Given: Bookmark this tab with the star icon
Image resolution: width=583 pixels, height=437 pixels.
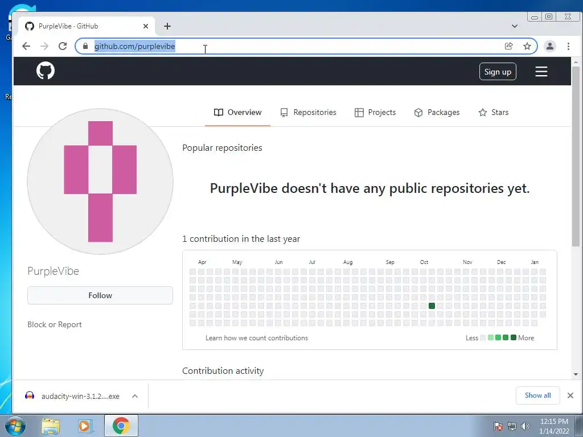Looking at the screenshot, I should pyautogui.click(x=527, y=46).
